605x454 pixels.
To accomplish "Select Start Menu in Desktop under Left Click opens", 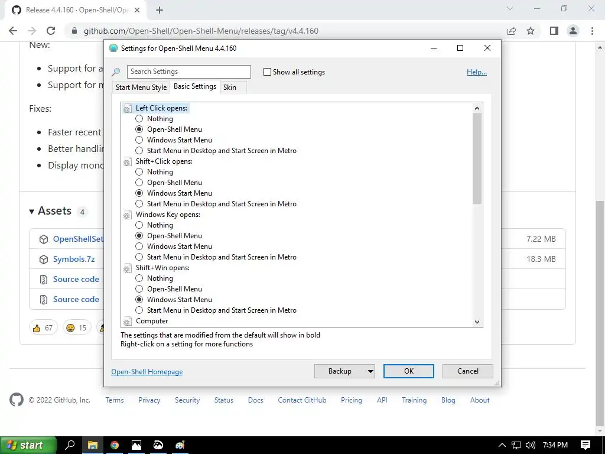I will click(139, 151).
